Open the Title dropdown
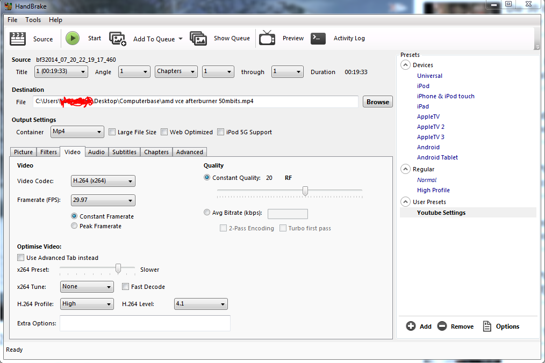The width and height of the screenshot is (545, 363). point(61,71)
